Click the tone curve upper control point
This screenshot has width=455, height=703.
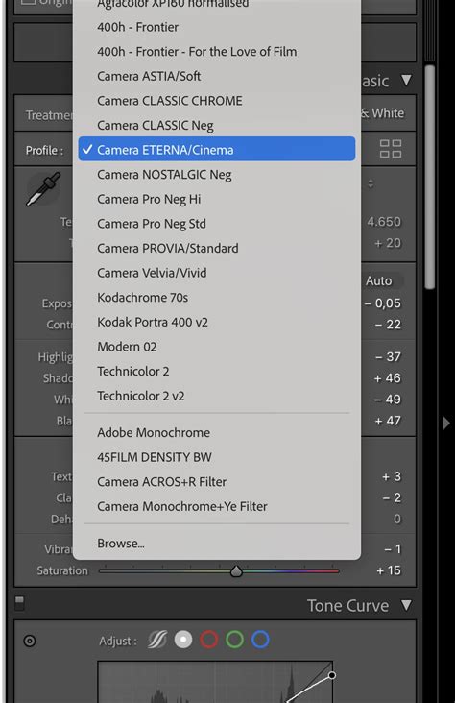pyautogui.click(x=332, y=675)
